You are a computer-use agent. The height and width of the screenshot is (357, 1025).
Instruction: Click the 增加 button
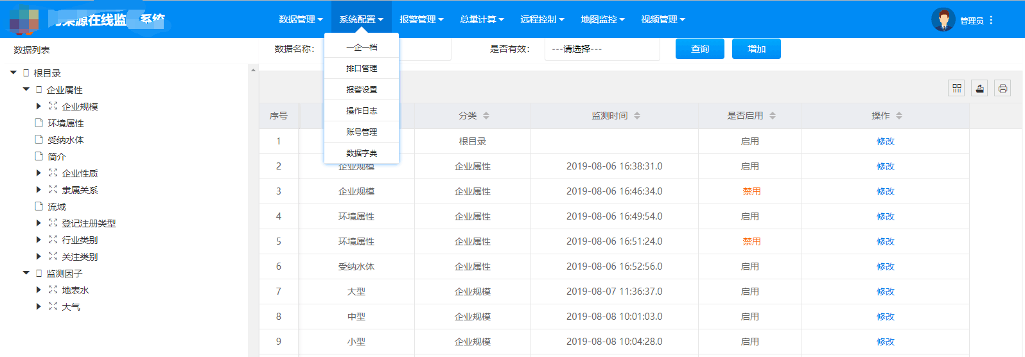[756, 49]
